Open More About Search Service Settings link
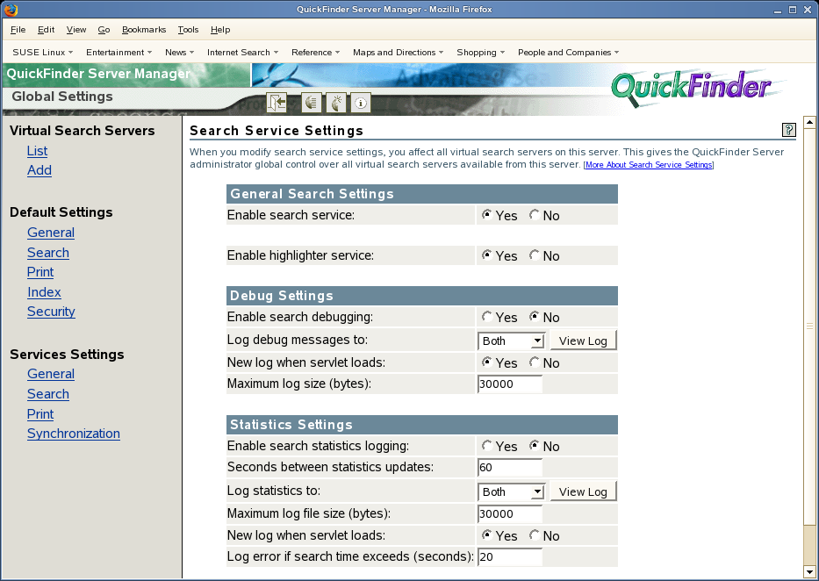Viewport: 819px width, 581px height. 648,165
